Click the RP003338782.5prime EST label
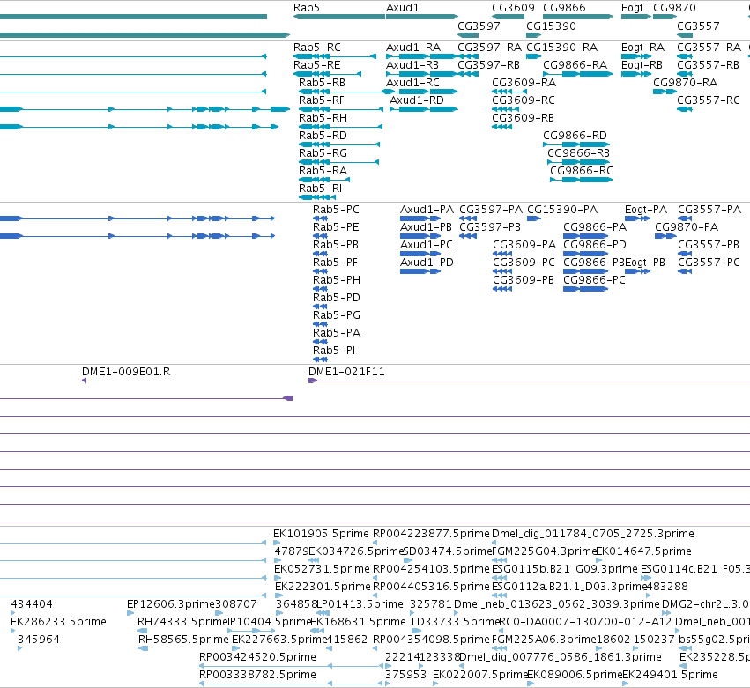The image size is (750, 688). click(257, 675)
